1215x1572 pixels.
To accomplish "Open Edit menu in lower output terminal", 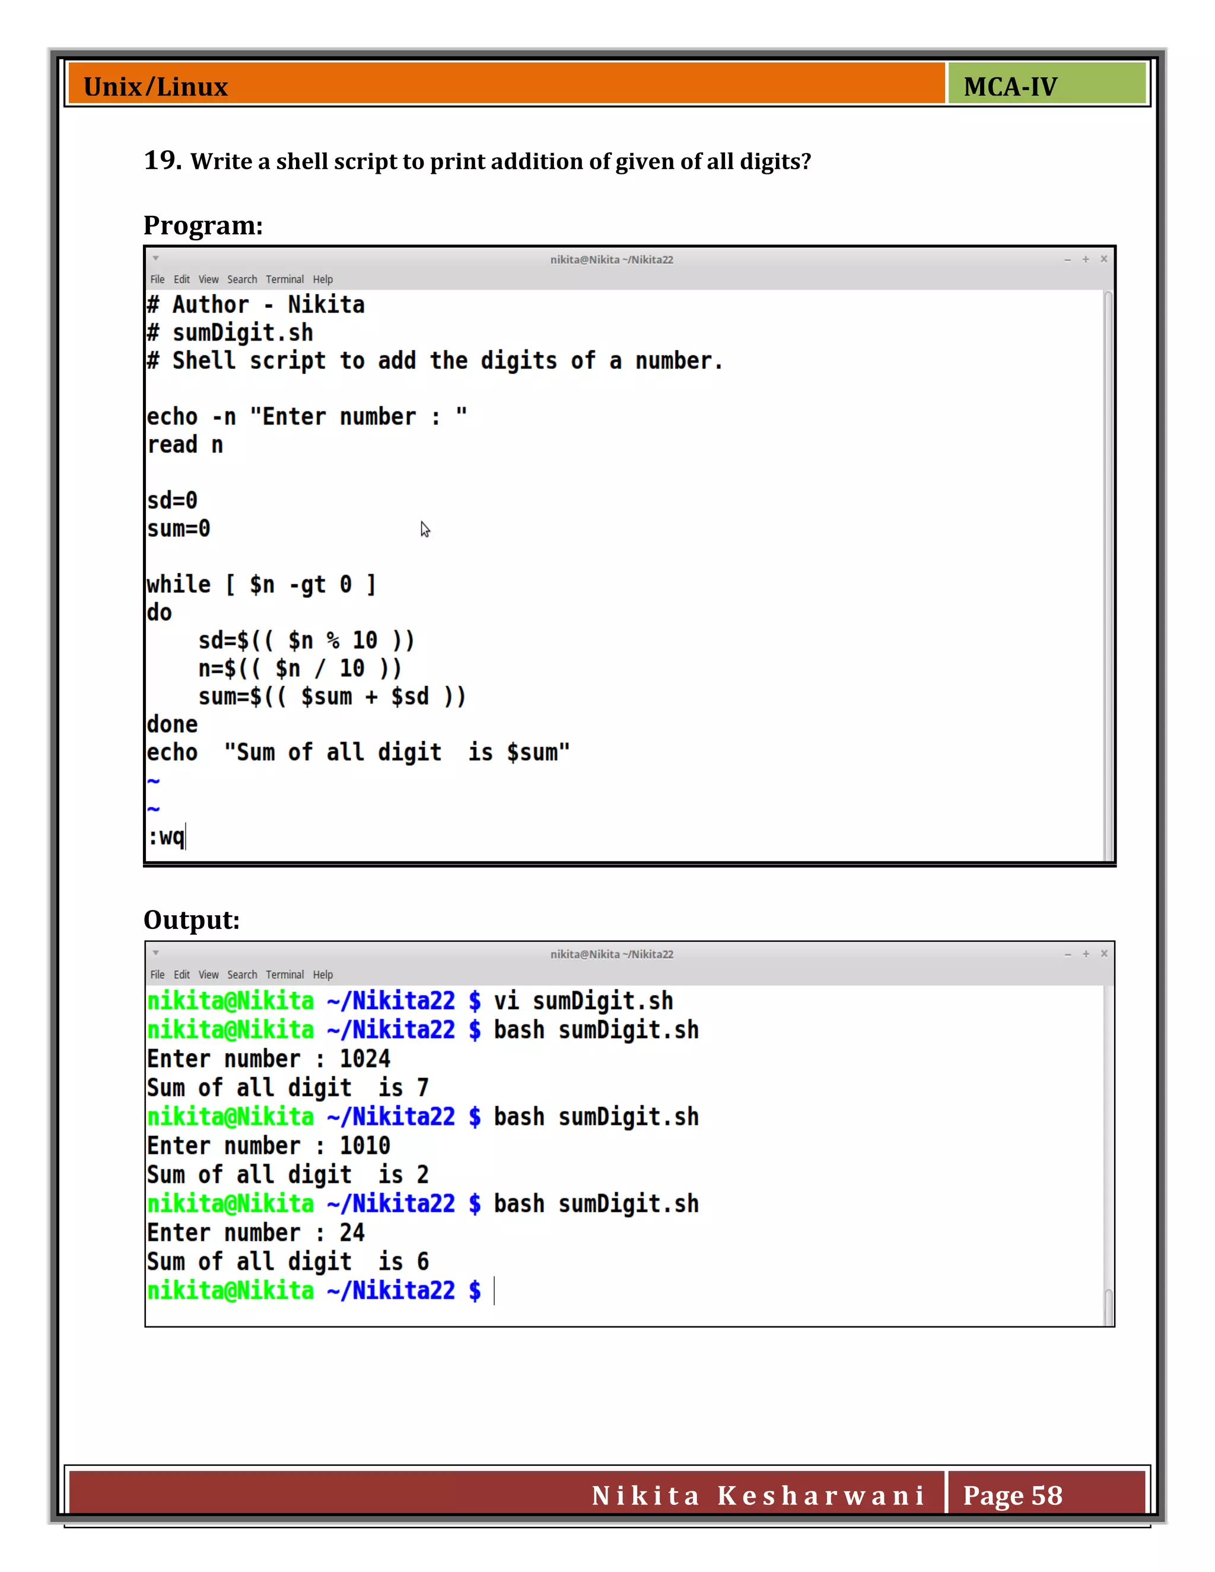I will (182, 975).
